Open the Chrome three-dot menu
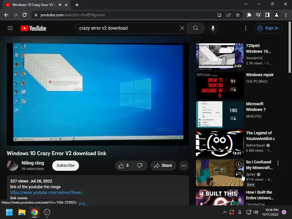The width and height of the screenshot is (292, 219). click(x=286, y=15)
